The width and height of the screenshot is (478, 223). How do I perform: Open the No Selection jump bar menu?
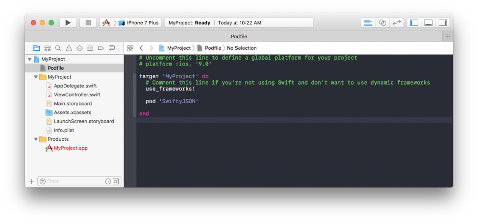click(242, 48)
